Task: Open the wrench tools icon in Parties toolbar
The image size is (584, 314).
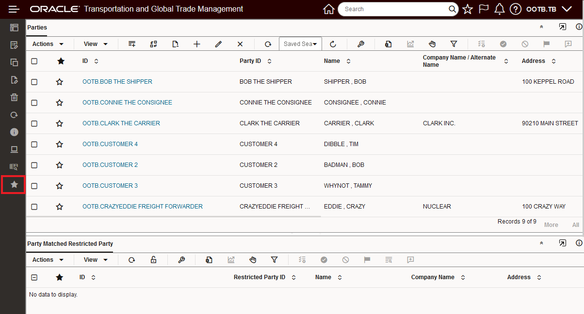Action: [361, 44]
